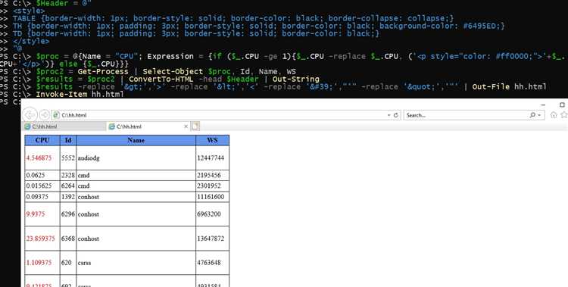This screenshot has width=568, height=287.
Task: Click the CPU column header
Action: 42,140
